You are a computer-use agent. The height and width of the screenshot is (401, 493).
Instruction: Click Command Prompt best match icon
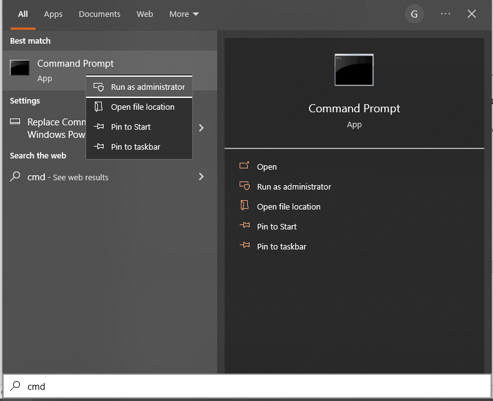[19, 67]
